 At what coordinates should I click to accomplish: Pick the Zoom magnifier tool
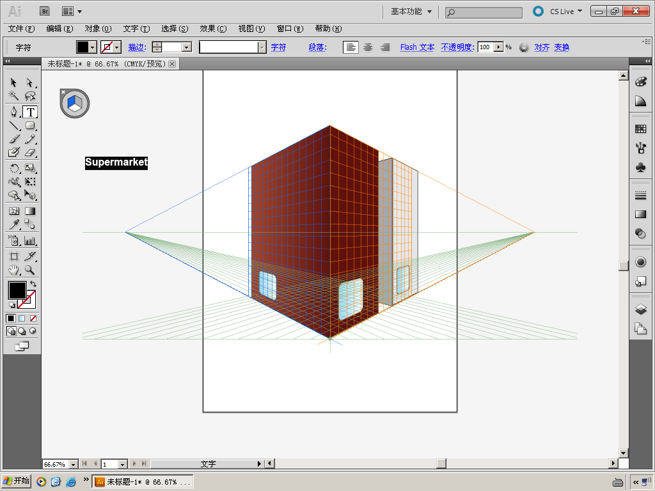click(x=29, y=270)
